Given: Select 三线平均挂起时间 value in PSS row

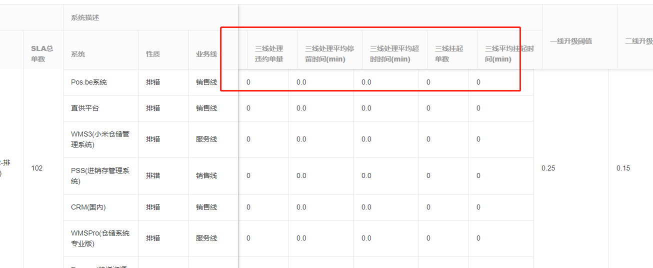Looking at the screenshot, I should [x=478, y=176].
